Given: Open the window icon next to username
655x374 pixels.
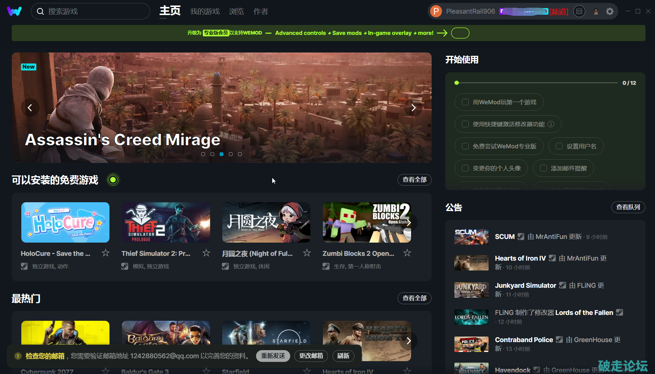Looking at the screenshot, I should point(579,11).
